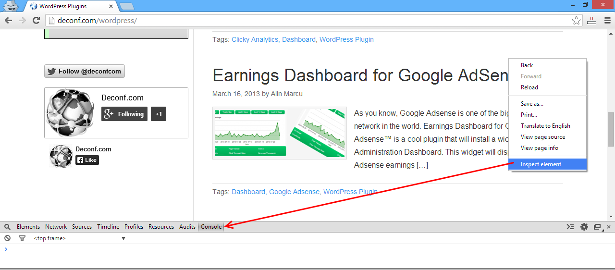Image resolution: width=615 pixels, height=270 pixels.
Task: Click the console input prompt line
Action: [307, 249]
